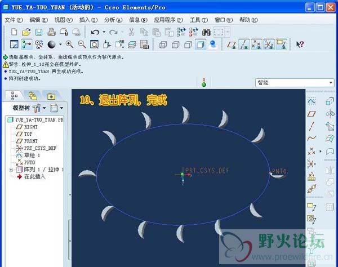
Task: Toggle datum points display
Action: point(256,44)
